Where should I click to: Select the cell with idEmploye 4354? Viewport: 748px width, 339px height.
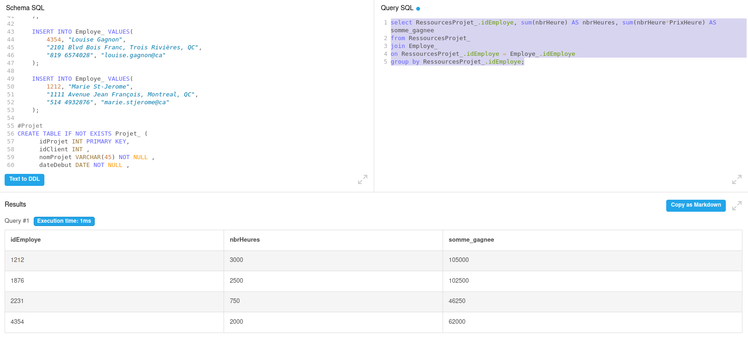point(114,322)
